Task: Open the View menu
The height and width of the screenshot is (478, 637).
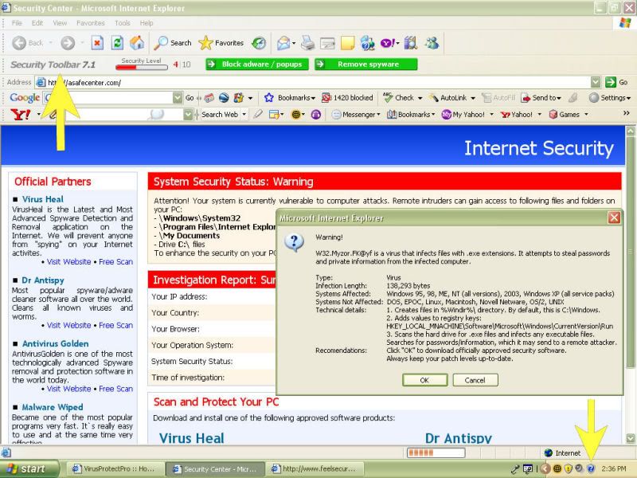Action: pyautogui.click(x=60, y=23)
